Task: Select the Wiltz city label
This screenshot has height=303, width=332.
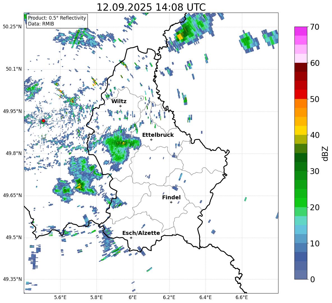Action: 119,101
